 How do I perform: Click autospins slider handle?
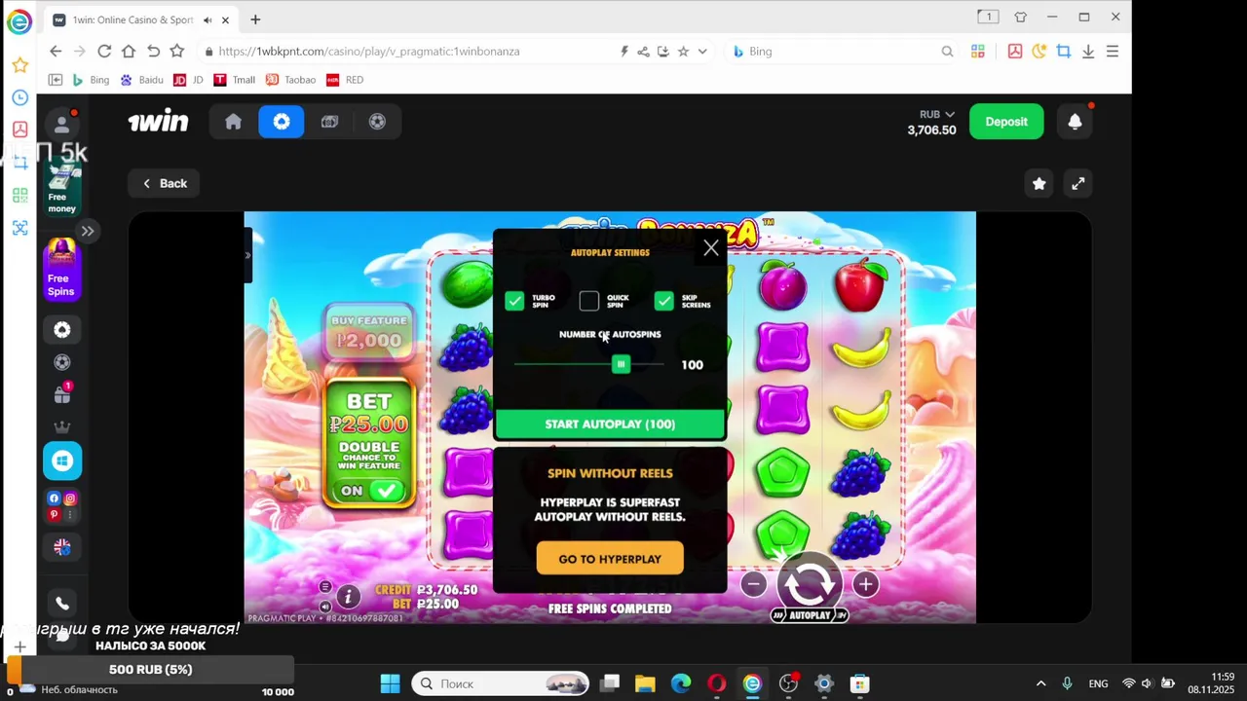[x=621, y=364]
